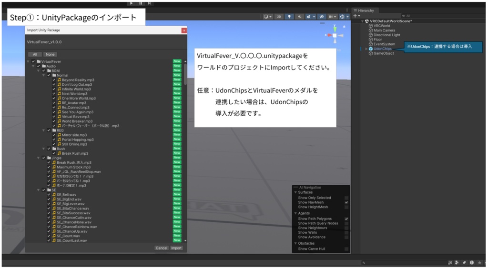Uncheck the Mirror side.mp3 checkbox
Viewport: 488px width, 269px height.
click(54, 135)
